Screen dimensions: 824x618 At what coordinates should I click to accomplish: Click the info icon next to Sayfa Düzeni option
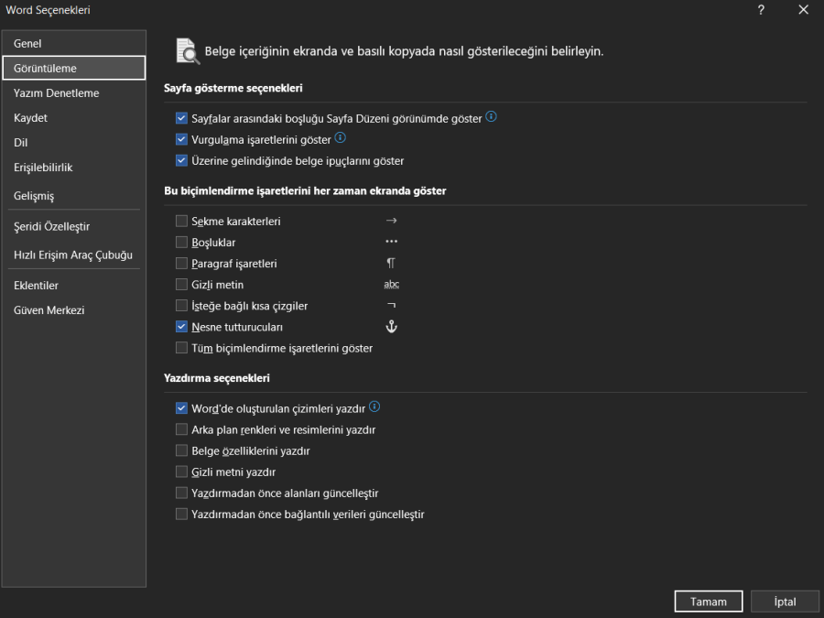(x=492, y=117)
